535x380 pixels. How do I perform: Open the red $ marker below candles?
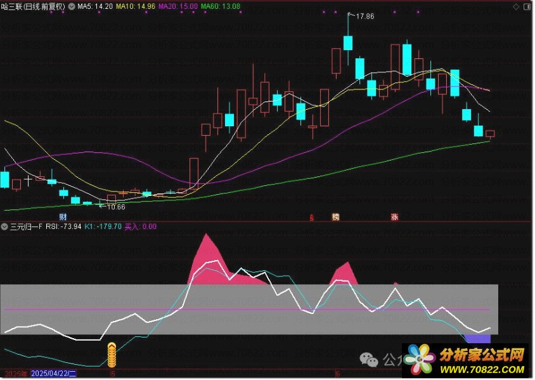[311, 218]
